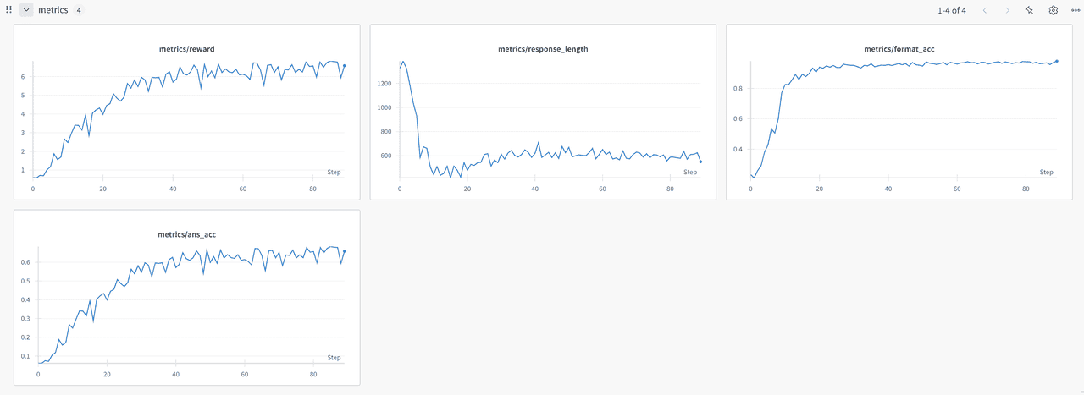Screen dimensions: 1084x395
Task: Click the metrics/response_length chart title
Action: 543,49
